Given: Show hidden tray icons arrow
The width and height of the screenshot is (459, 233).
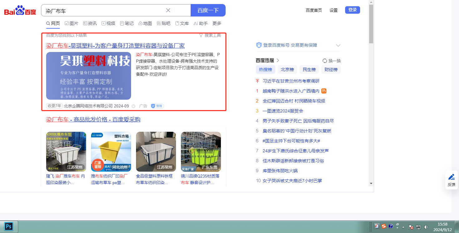Looking at the screenshot, I should 403,227.
